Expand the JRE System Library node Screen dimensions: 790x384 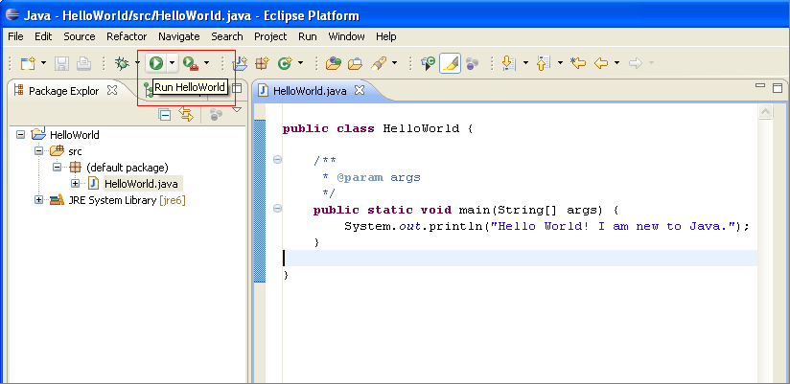[x=38, y=200]
